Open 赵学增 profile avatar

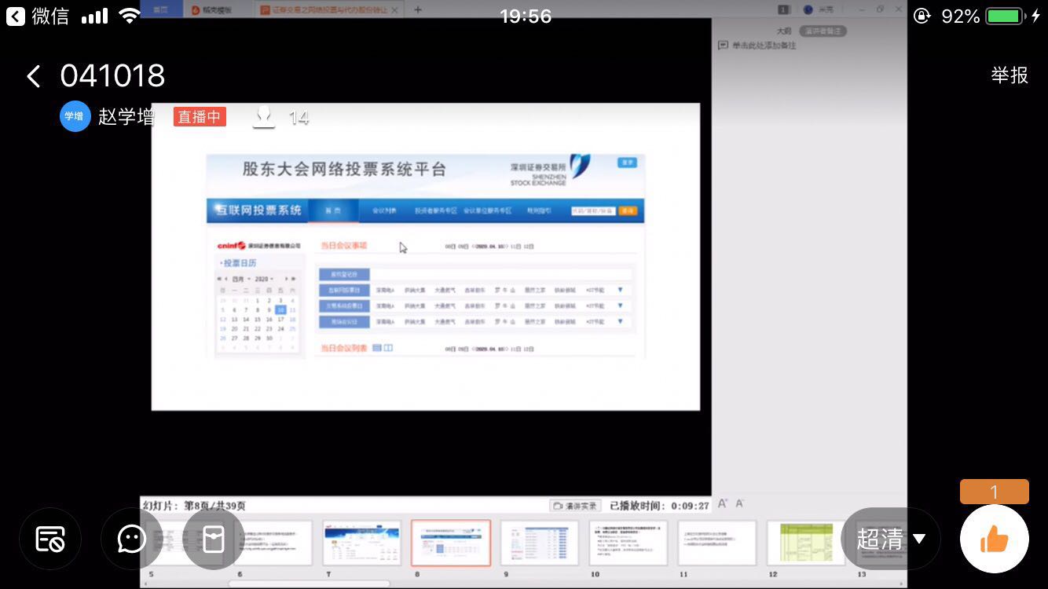(75, 116)
